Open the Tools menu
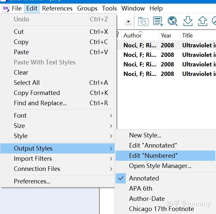The width and height of the screenshot is (216, 214). [109, 9]
